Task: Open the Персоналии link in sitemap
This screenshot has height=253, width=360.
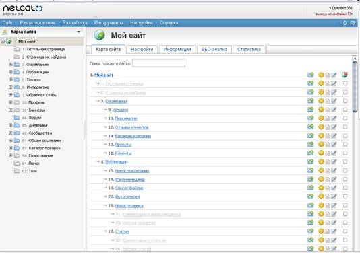Action: click(126, 118)
